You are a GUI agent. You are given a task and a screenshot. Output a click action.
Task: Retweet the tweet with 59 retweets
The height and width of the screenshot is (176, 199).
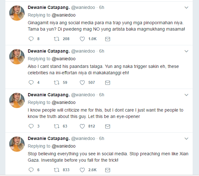[57, 82]
